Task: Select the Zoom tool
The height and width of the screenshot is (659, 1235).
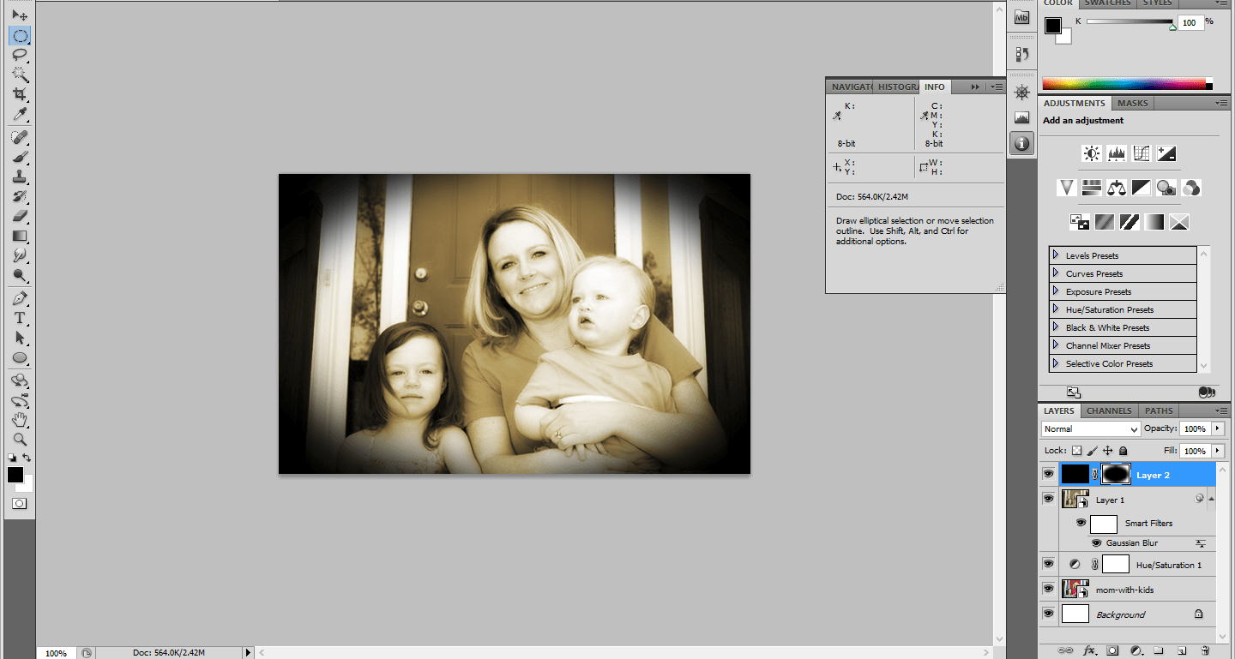Action: [x=20, y=439]
